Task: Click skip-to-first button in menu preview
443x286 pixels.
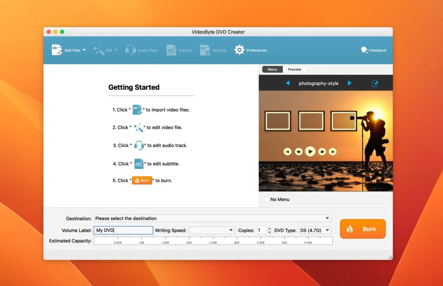Action: click(x=287, y=152)
